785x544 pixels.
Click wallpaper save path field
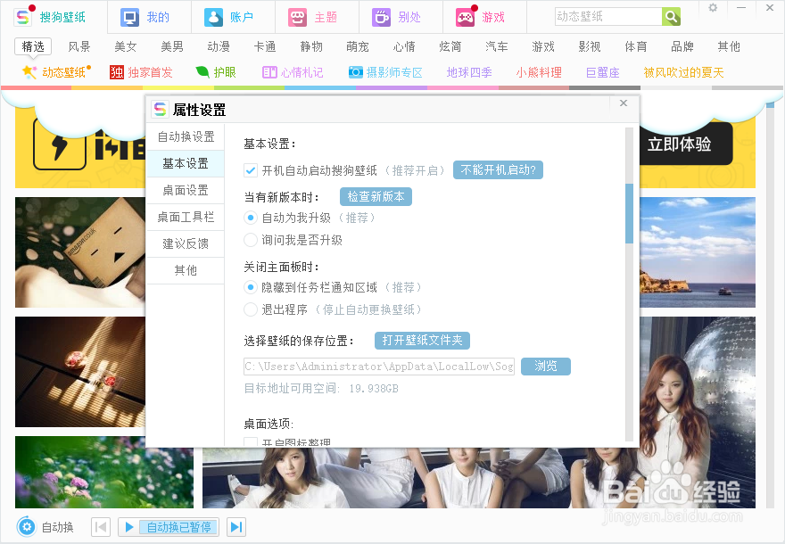click(x=379, y=367)
